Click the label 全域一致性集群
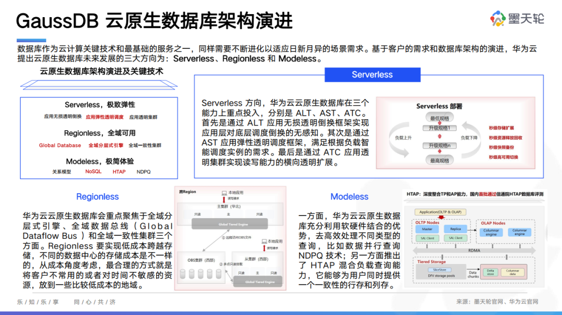This screenshot has width=562, height=315. click(x=145, y=145)
